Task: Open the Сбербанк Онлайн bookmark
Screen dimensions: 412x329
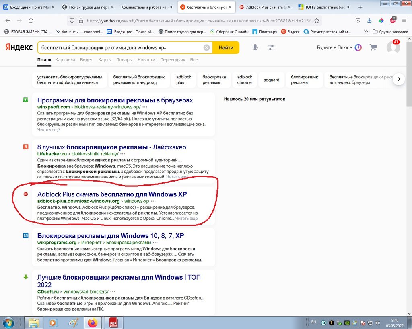Action: 229,32
